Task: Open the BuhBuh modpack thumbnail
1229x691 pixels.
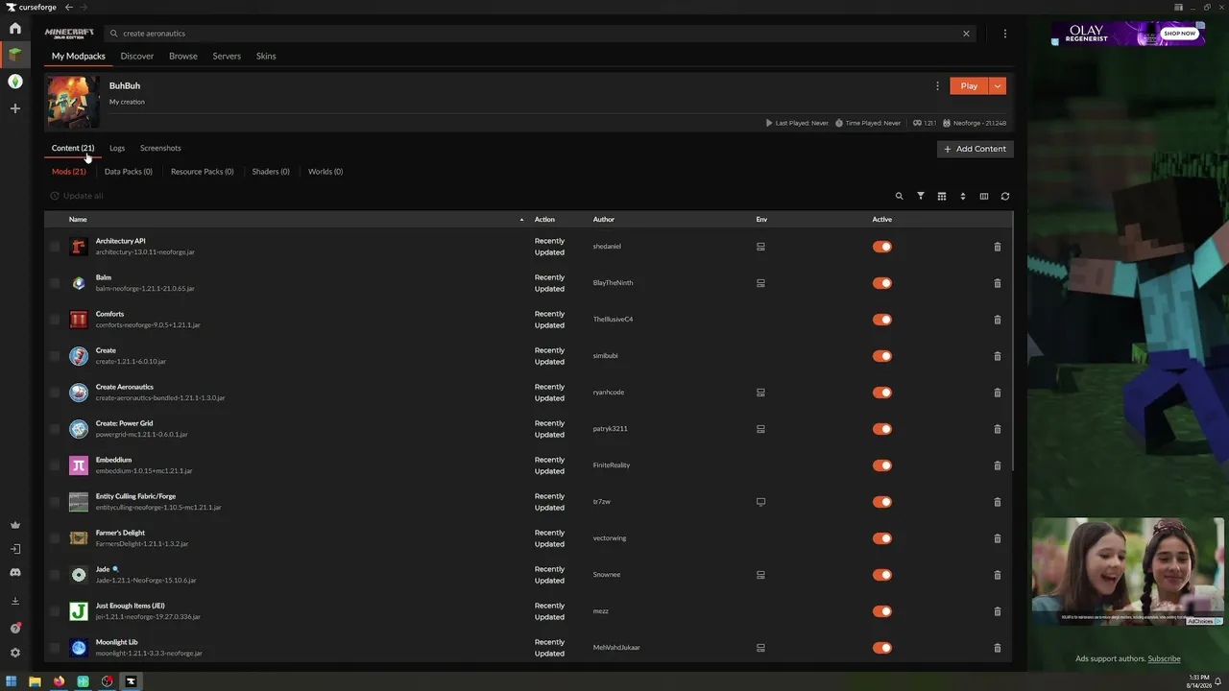Action: [73, 102]
